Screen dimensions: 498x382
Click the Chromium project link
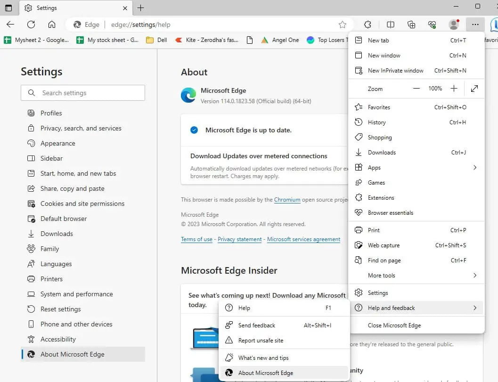287,199
